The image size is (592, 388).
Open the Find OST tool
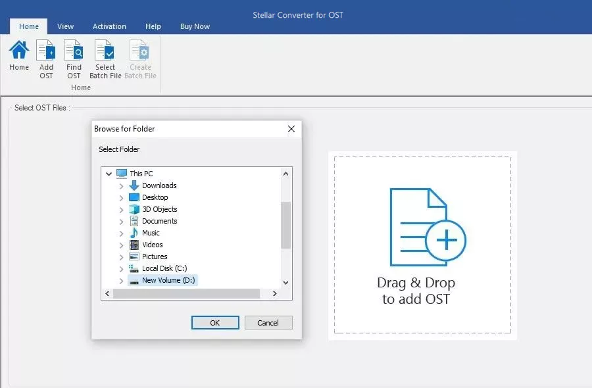point(74,50)
